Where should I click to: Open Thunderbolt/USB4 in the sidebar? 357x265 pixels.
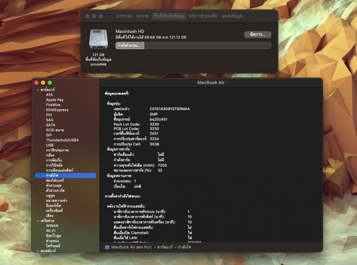[x=62, y=140]
